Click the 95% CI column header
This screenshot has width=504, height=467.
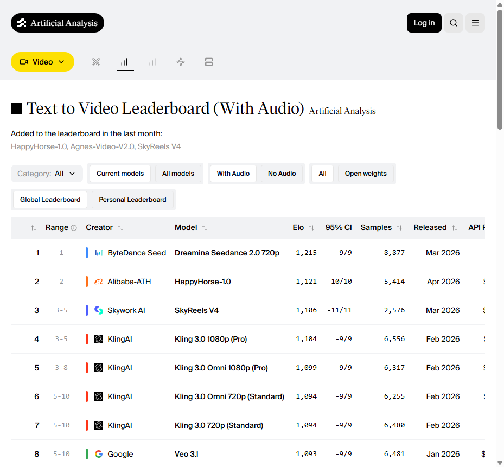(339, 228)
